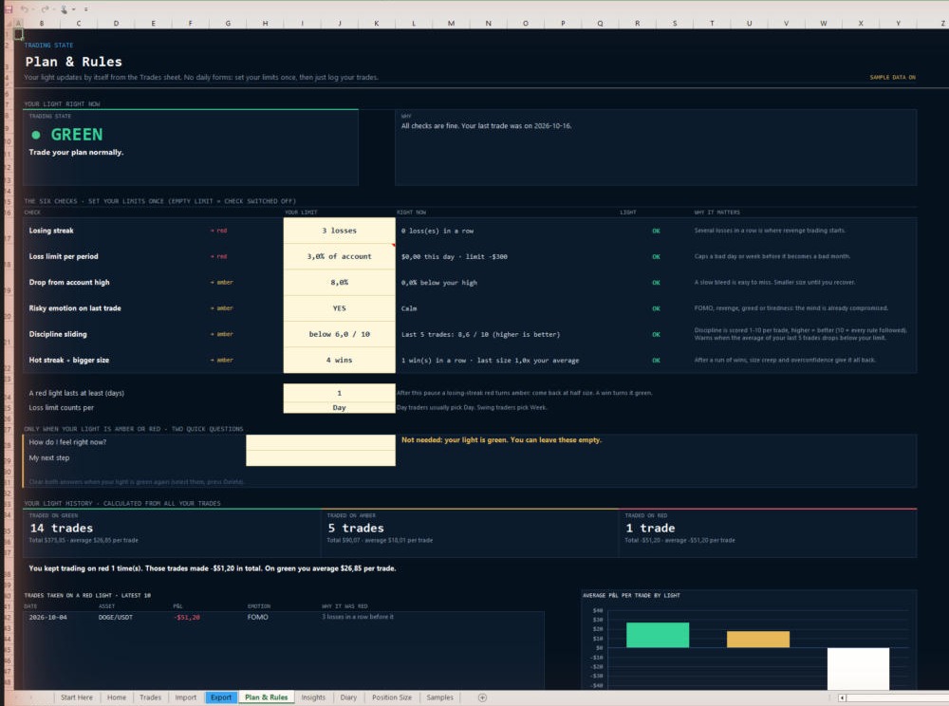
Task: Select the Risky emotion limit cell "YES"
Action: 340,308
